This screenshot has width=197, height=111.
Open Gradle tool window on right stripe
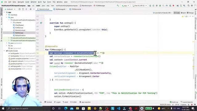[x=196, y=12]
